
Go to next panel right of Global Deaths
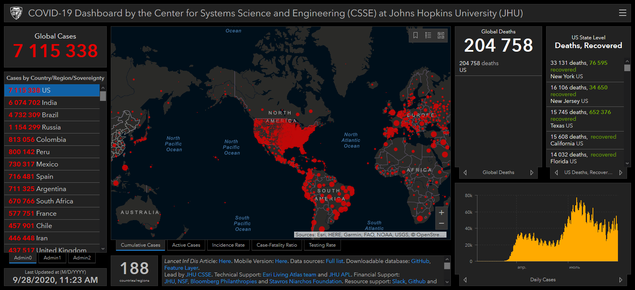coord(532,172)
